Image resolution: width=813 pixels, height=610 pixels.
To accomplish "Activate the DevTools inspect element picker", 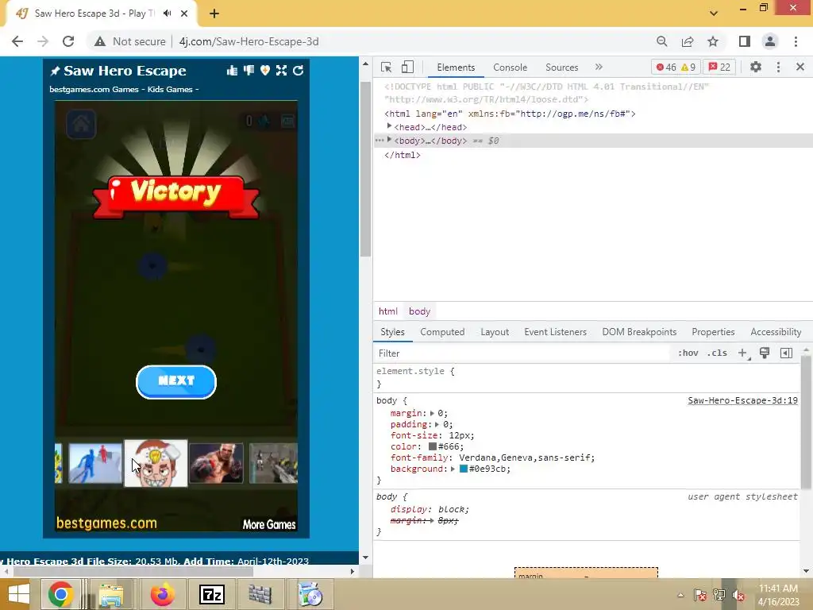I will pyautogui.click(x=386, y=67).
